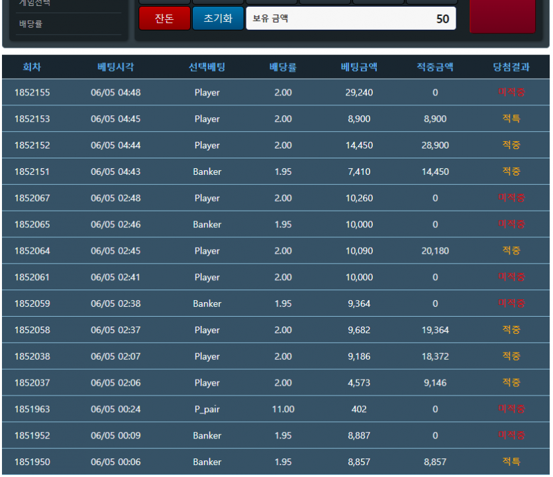553x477 pixels.
Task: Click winning amount 19,364
Action: pyautogui.click(x=435, y=330)
